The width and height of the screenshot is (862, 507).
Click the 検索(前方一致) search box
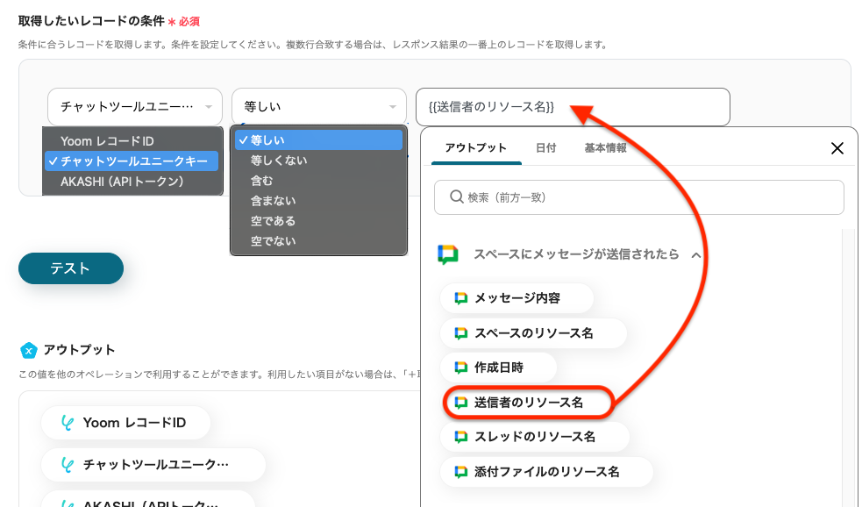click(638, 197)
